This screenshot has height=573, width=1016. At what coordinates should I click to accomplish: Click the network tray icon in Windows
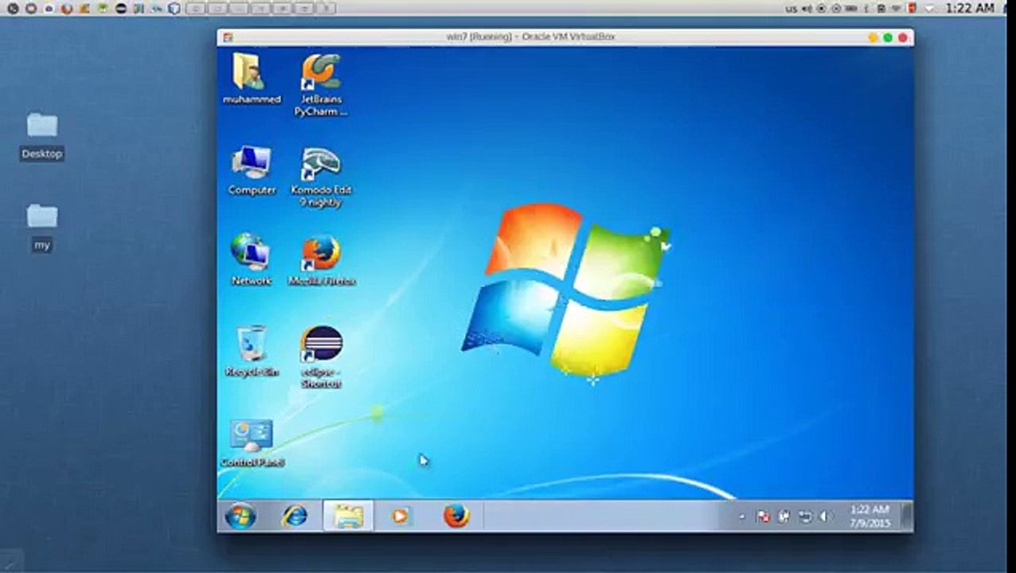click(805, 516)
